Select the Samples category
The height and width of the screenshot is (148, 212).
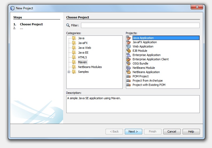pos(83,72)
